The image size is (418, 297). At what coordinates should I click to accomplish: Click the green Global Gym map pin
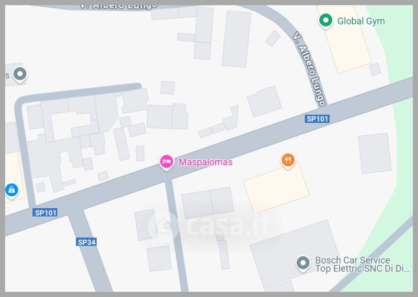[326, 21]
